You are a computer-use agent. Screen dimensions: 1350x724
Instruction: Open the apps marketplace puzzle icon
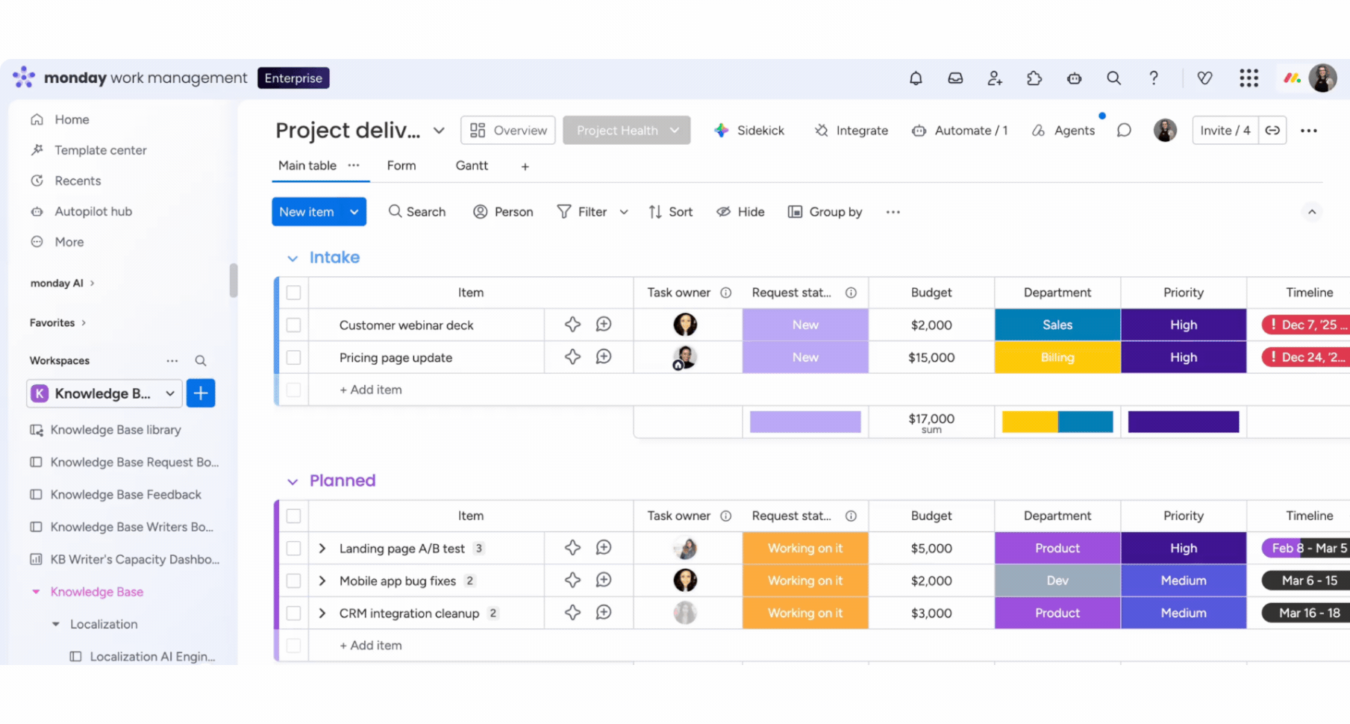[1034, 78]
